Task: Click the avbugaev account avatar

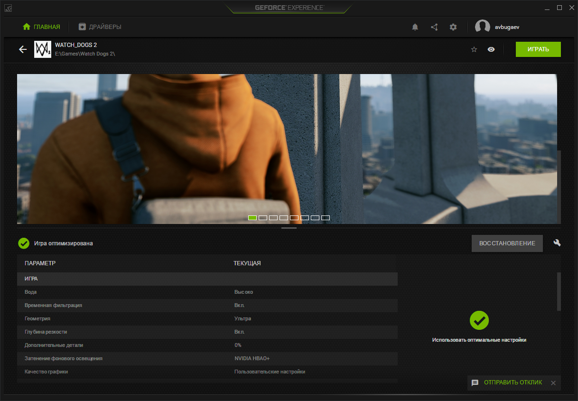Action: pyautogui.click(x=483, y=27)
